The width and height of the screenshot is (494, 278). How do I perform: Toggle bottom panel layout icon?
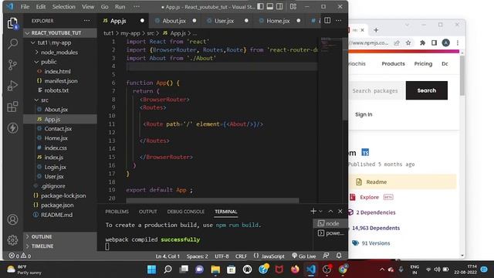[270, 7]
